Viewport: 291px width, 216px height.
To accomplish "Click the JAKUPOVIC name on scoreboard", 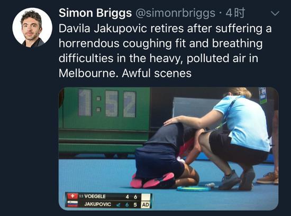I will coord(98,204).
